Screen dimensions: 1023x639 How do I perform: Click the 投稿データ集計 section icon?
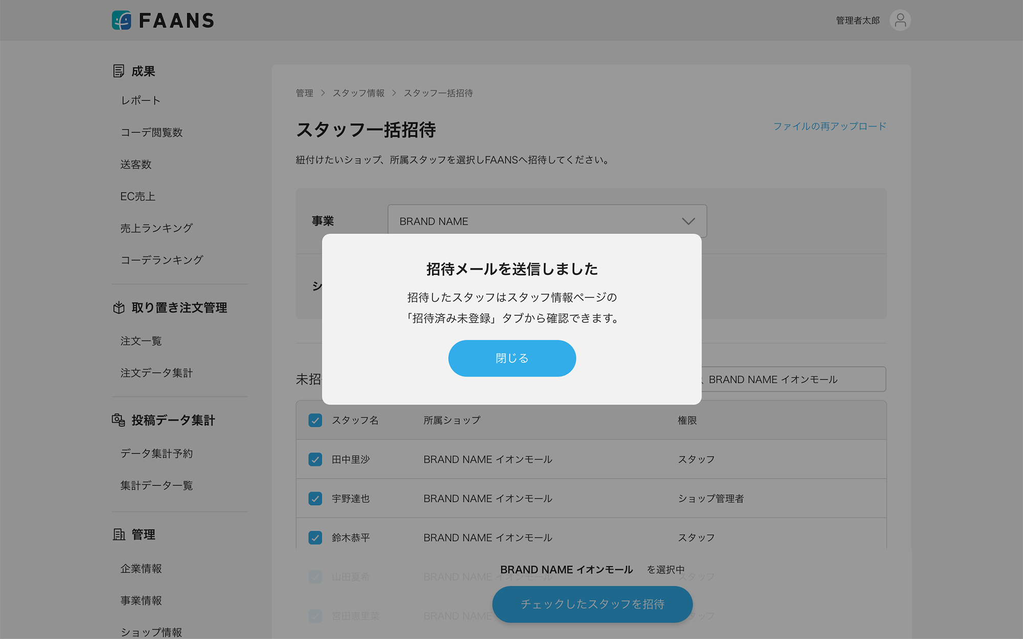point(119,420)
